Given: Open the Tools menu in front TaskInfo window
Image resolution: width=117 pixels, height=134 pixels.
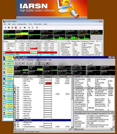Looking at the screenshot, I should 37,60.
